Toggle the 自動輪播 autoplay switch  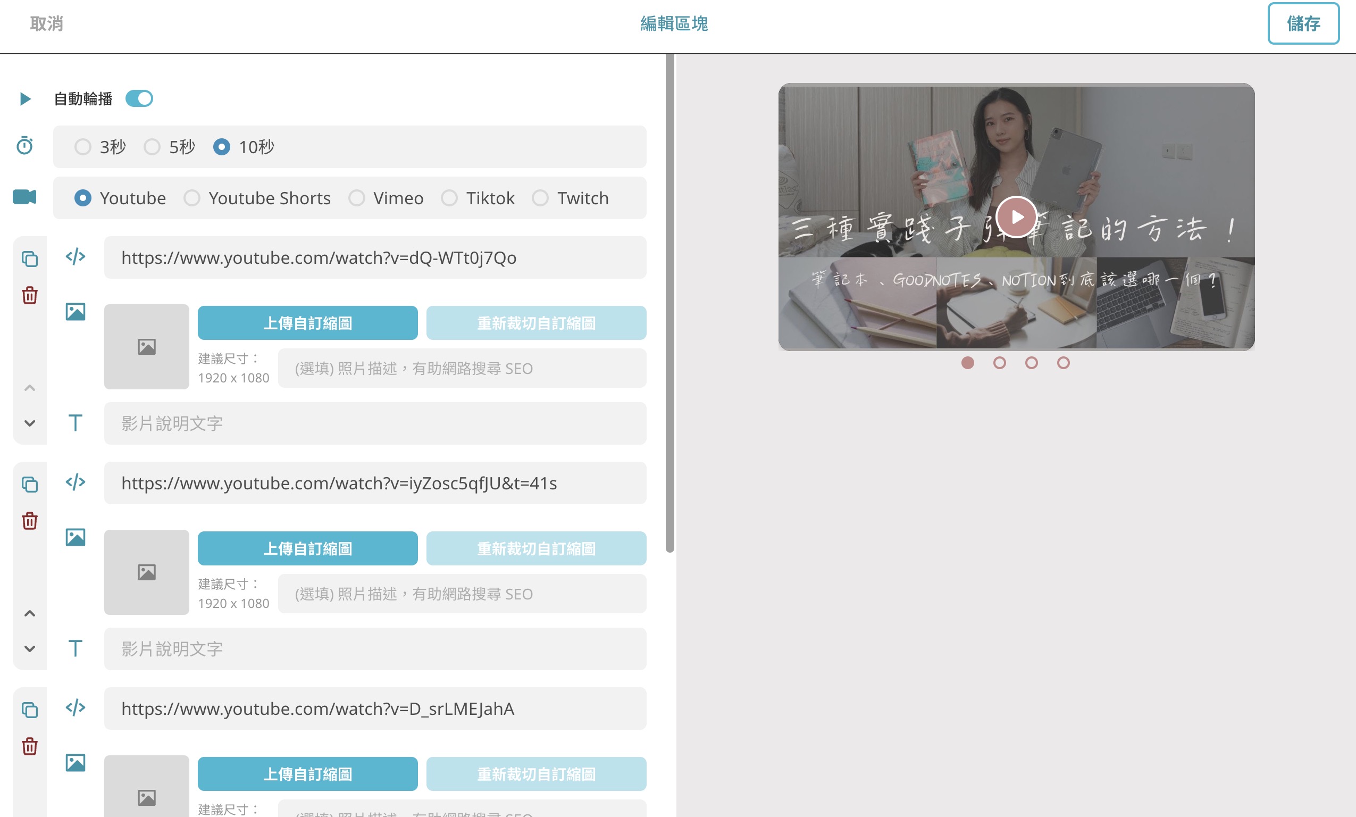139,98
